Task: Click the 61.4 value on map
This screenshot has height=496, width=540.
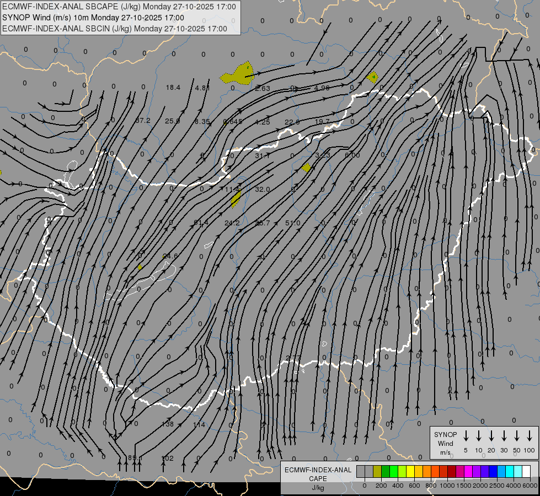Action: [201, 223]
